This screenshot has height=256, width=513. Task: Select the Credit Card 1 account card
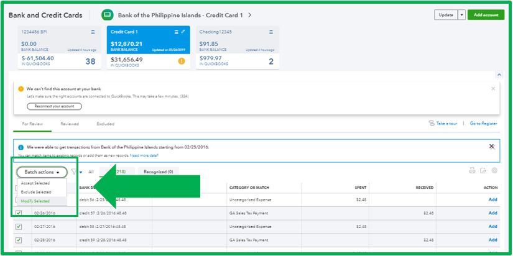148,47
